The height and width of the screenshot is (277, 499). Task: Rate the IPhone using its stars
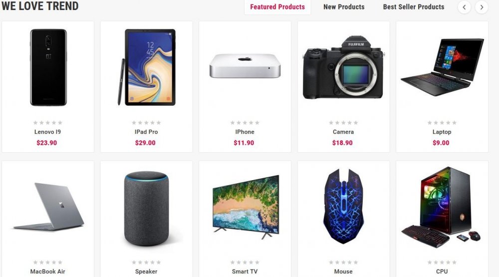pyautogui.click(x=245, y=123)
